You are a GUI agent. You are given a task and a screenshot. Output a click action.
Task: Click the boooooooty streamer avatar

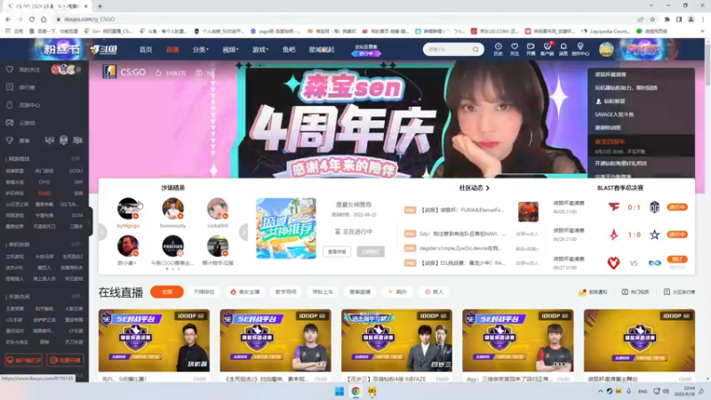(x=172, y=208)
